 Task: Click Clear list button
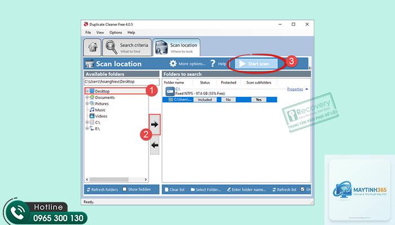174,190
